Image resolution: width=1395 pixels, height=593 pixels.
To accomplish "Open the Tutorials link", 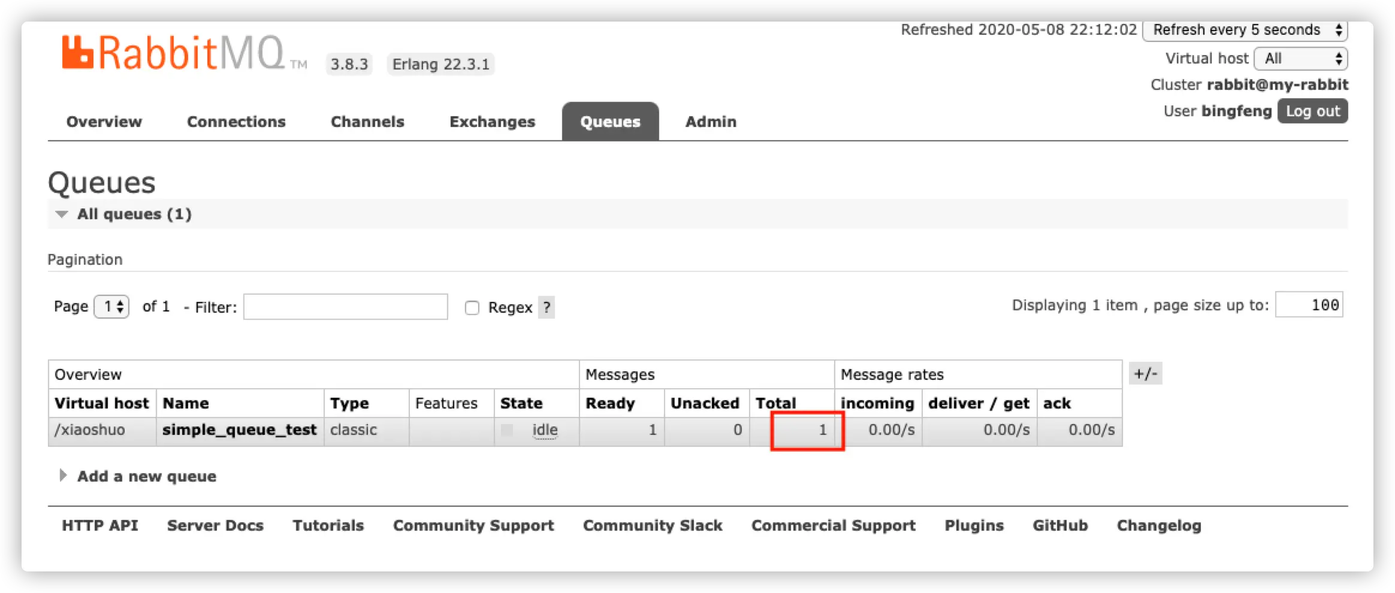I will (x=328, y=525).
